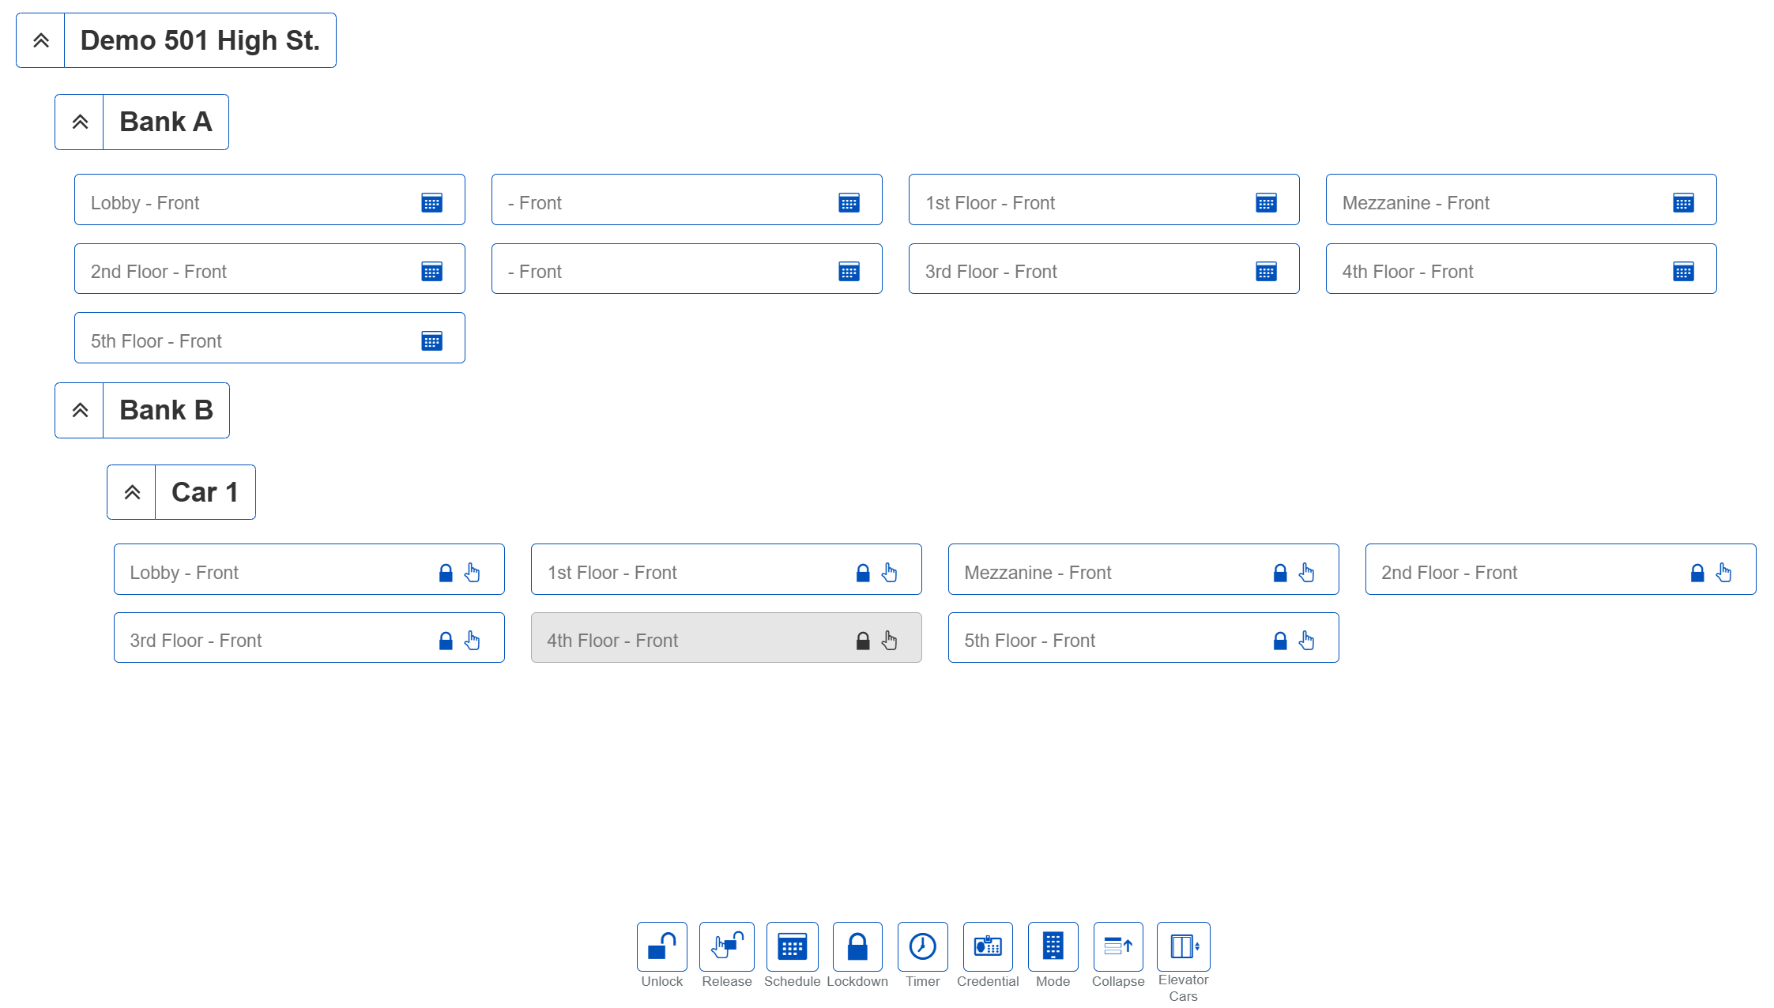Open the Schedule tool
This screenshot has width=1774, height=1008.
click(792, 946)
